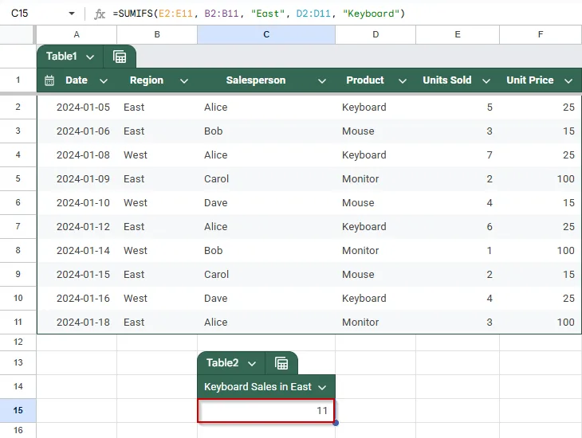Select row 11 header
Image resolution: width=582 pixels, height=438 pixels.
click(x=18, y=322)
